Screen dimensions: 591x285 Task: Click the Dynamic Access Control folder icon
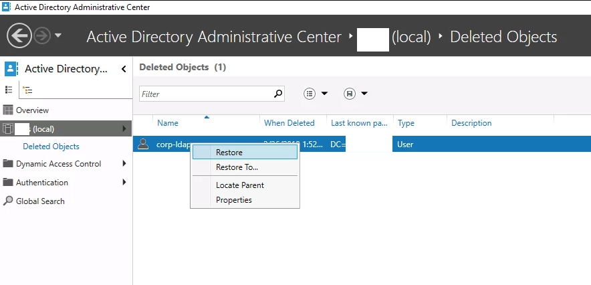click(x=7, y=164)
